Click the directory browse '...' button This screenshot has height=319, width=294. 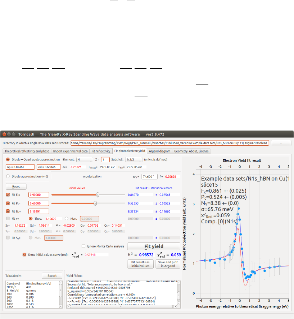pos(281,143)
